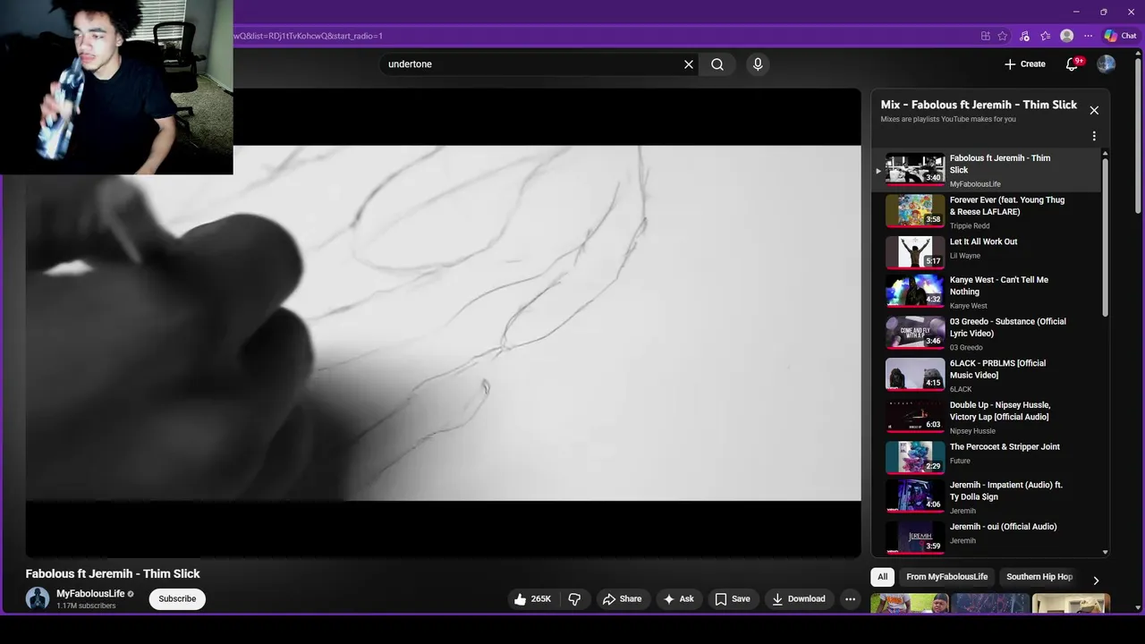Play The Percocet & Stripper Joint

coord(984,456)
